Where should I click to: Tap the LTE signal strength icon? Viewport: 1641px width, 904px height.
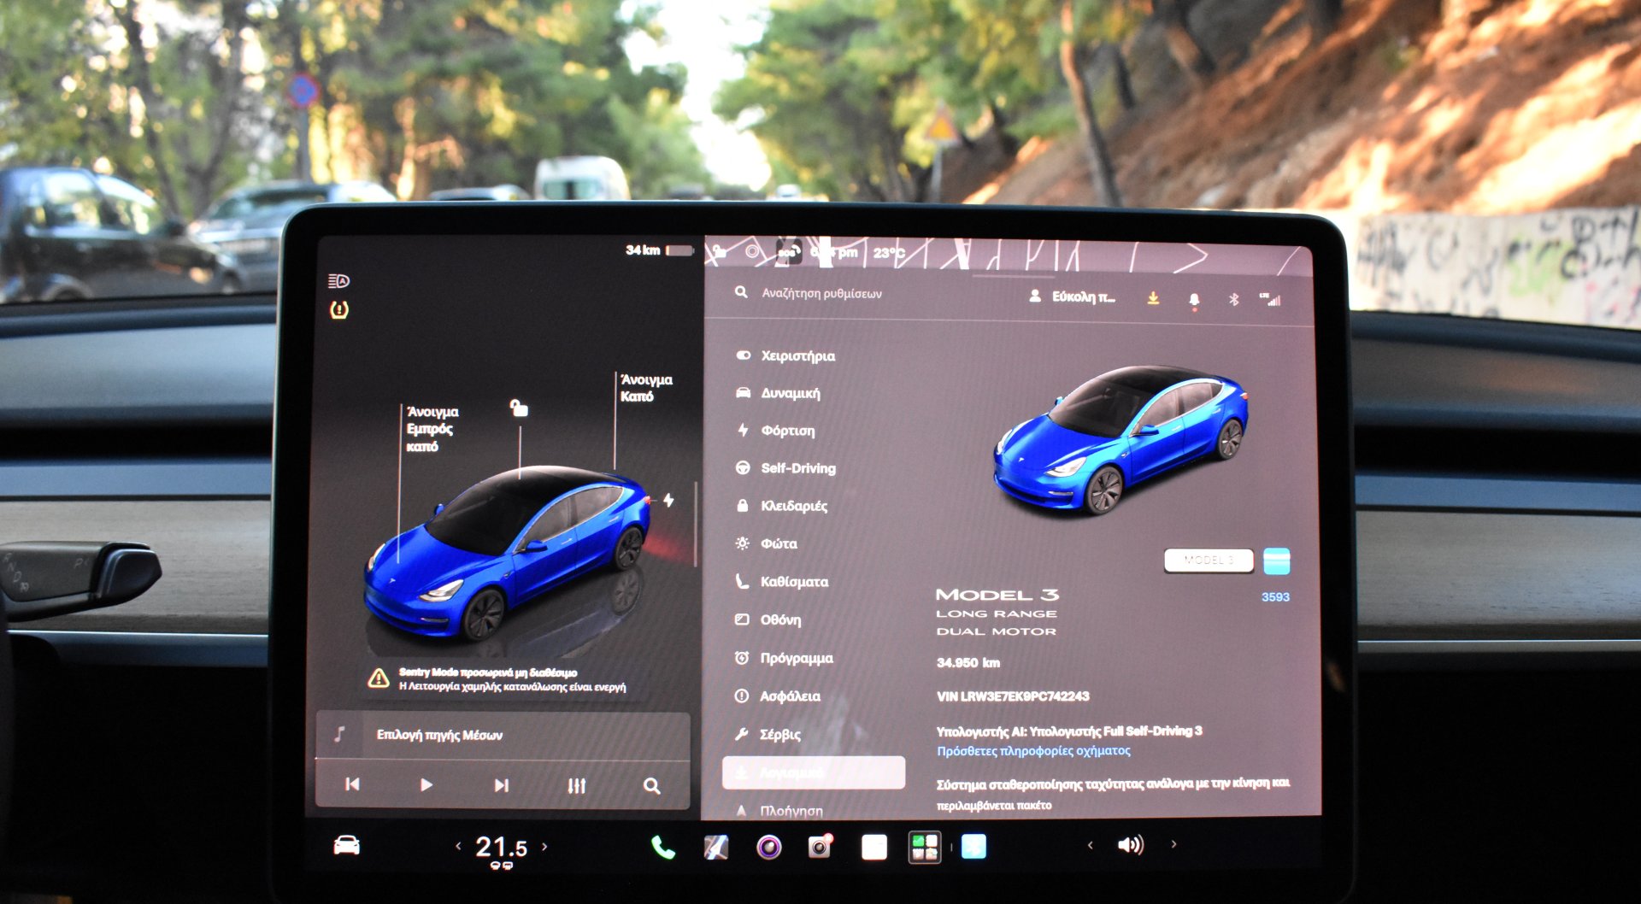pos(1270,298)
